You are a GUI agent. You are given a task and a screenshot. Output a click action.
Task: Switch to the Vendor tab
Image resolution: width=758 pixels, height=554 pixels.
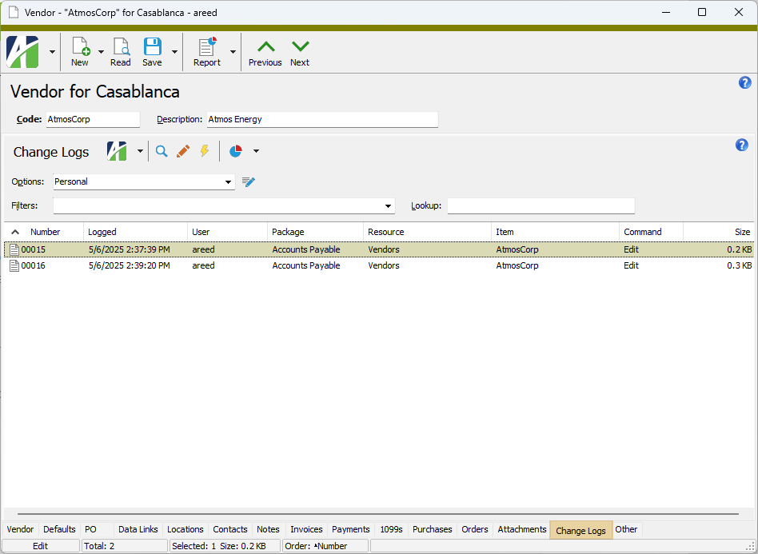click(20, 529)
